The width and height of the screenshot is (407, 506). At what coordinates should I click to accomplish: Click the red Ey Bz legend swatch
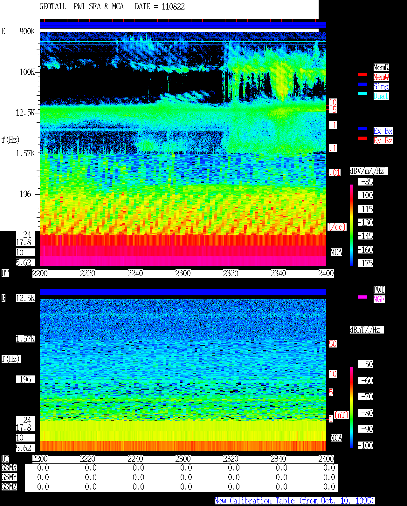(362, 138)
